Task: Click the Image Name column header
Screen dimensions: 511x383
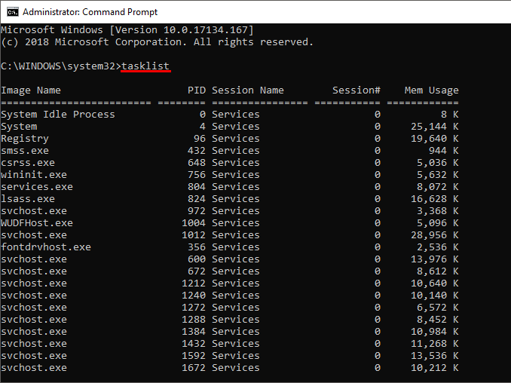Action: [31, 90]
